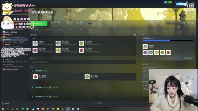The height and width of the screenshot is (111, 198).
Task: Click green leaf badge in achievements side panel
Action: click(163, 52)
